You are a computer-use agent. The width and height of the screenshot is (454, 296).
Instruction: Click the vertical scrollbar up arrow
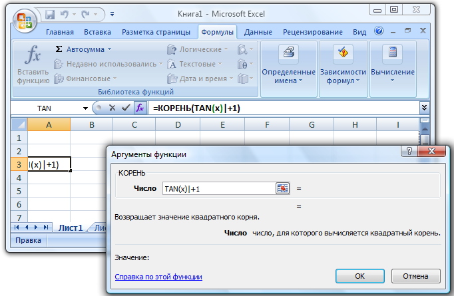[x=425, y=129]
